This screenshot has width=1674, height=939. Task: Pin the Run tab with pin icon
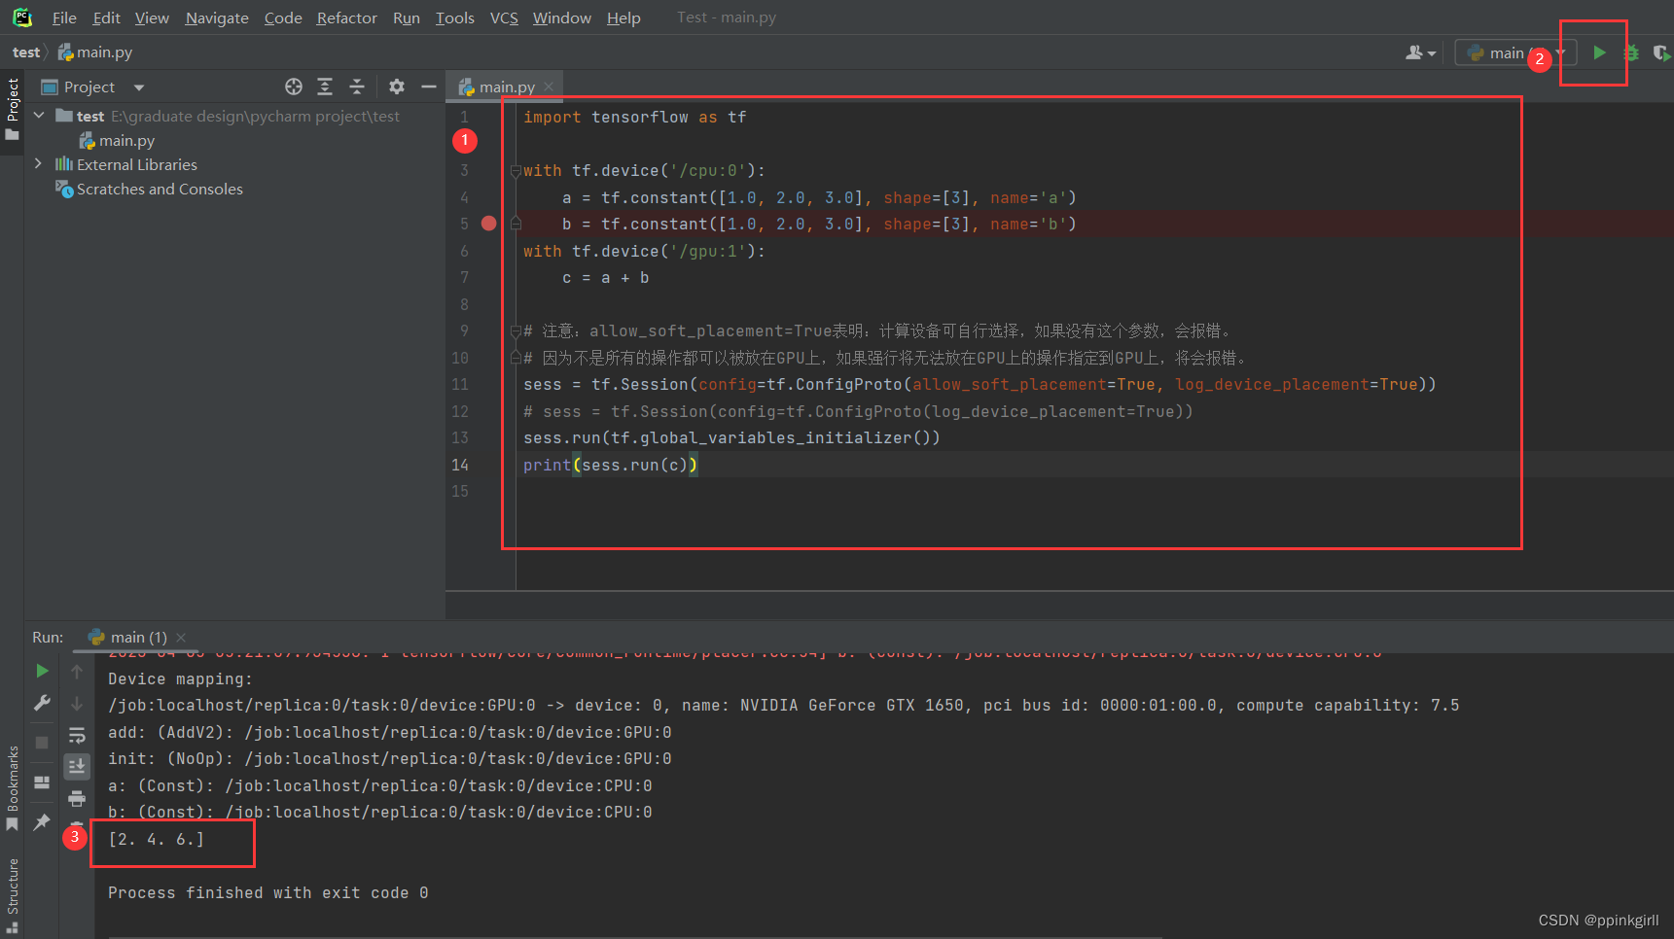42,822
